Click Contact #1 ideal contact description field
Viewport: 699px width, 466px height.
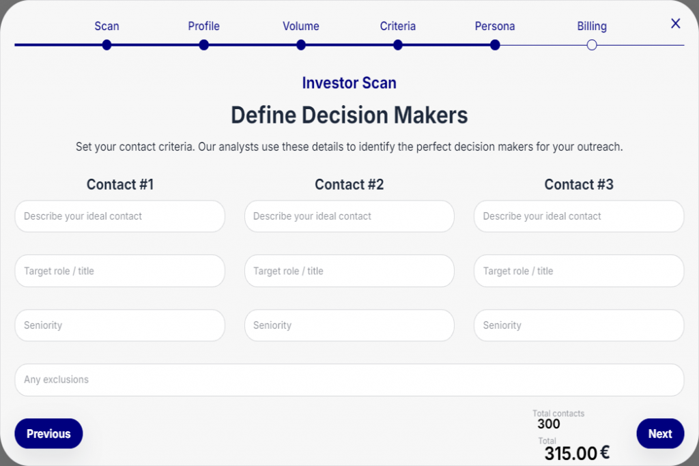coord(119,216)
